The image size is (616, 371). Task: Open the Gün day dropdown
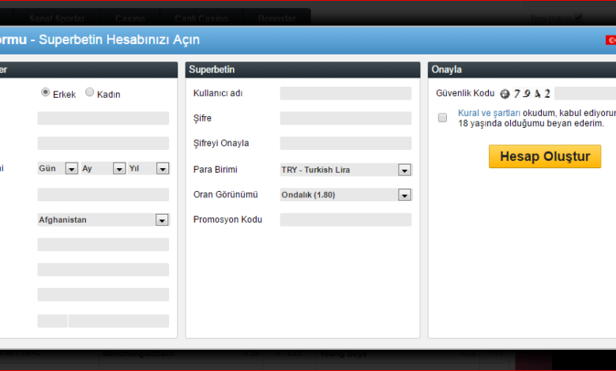tap(58, 168)
